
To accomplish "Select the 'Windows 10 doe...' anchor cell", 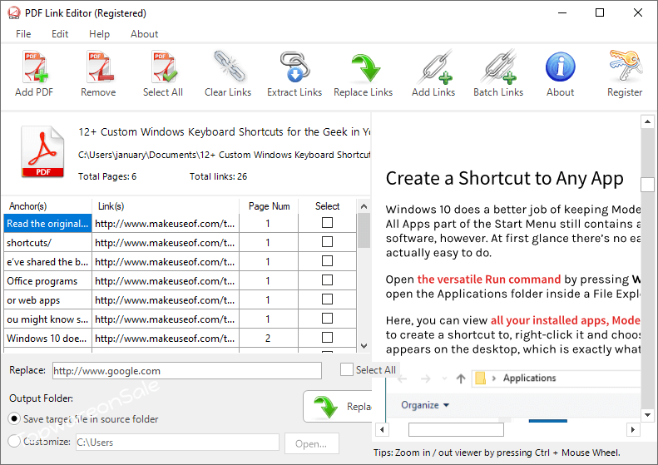I will 47,339.
